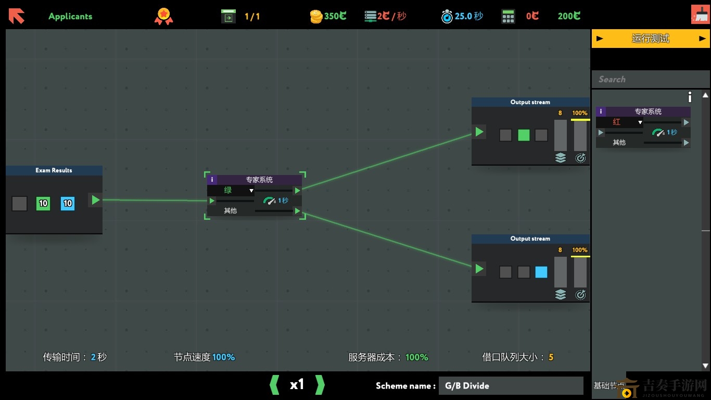Click the gold coins budget icon
Screen dimensions: 711x400
point(316,17)
